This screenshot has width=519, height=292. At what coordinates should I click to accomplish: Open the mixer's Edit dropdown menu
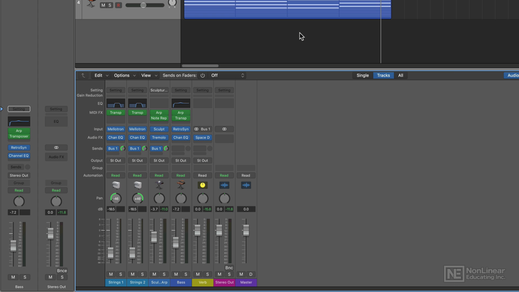(x=101, y=76)
